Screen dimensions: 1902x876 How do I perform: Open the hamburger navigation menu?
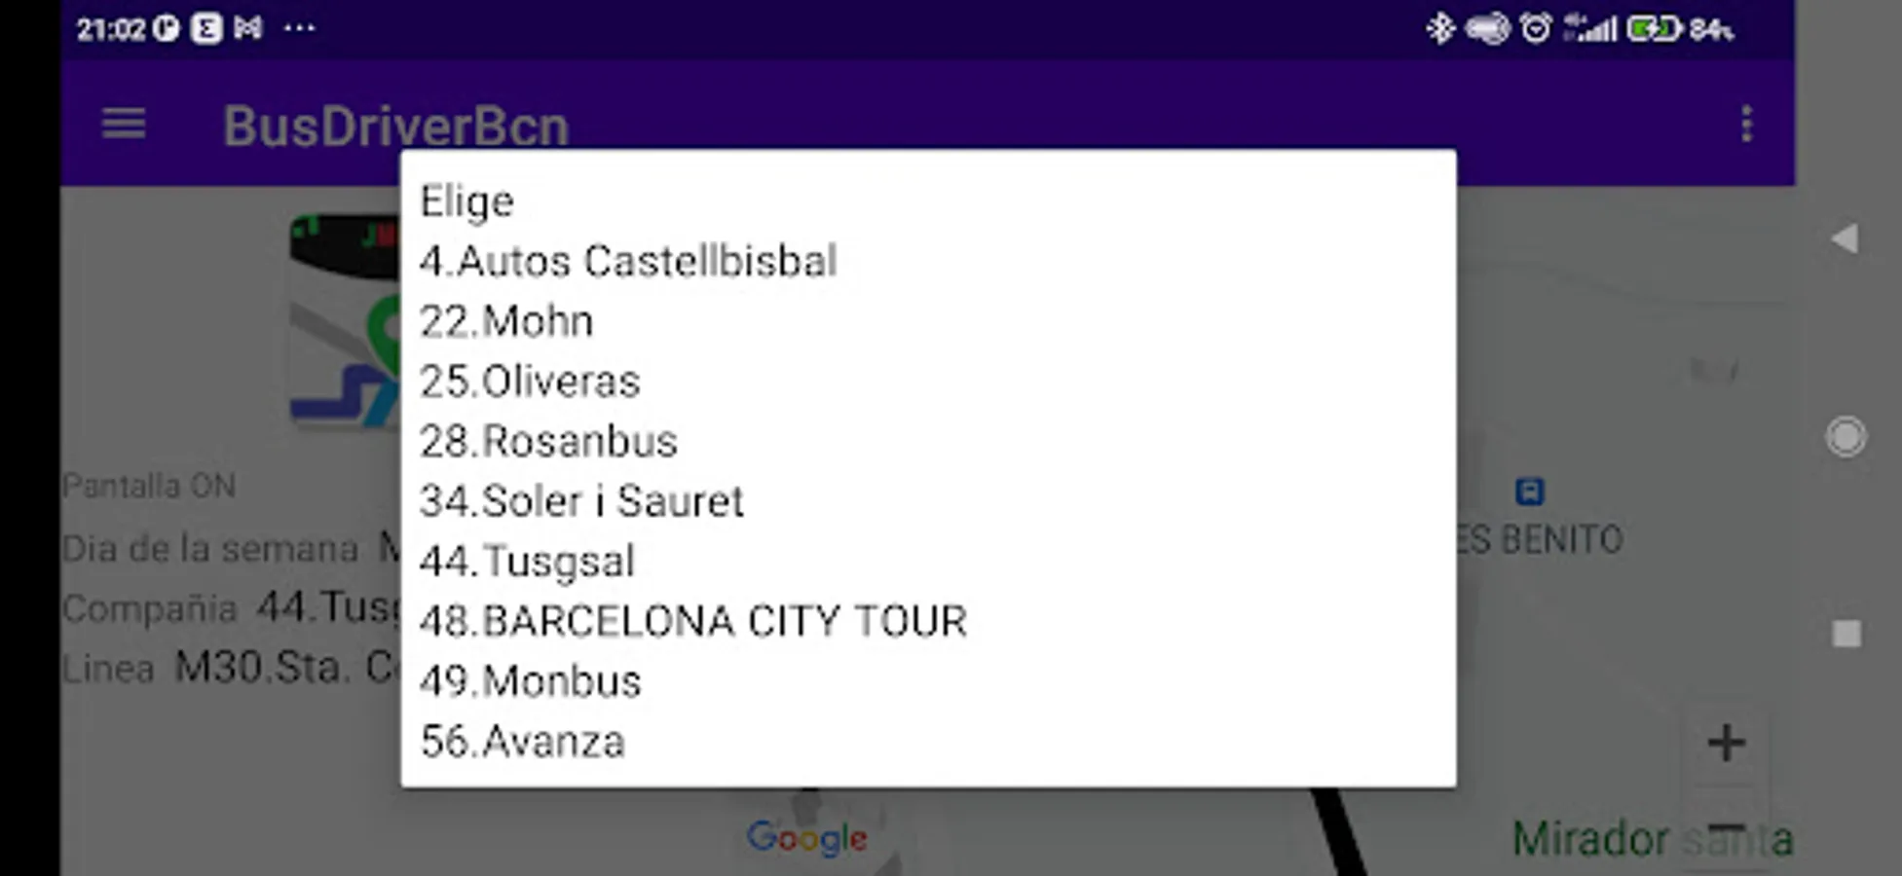click(x=124, y=125)
